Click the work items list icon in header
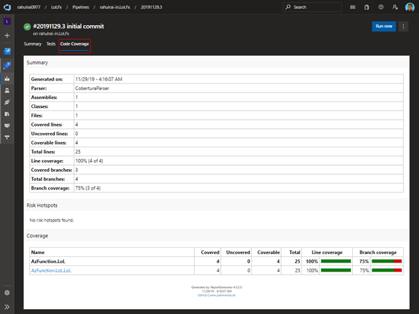 tap(353, 7)
